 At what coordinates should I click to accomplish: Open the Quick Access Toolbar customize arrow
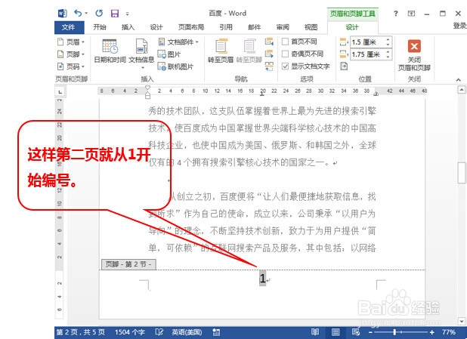(x=127, y=14)
